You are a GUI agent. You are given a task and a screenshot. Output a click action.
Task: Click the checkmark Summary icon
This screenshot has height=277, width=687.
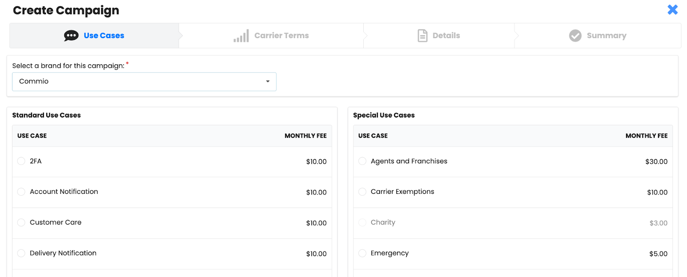coord(575,36)
